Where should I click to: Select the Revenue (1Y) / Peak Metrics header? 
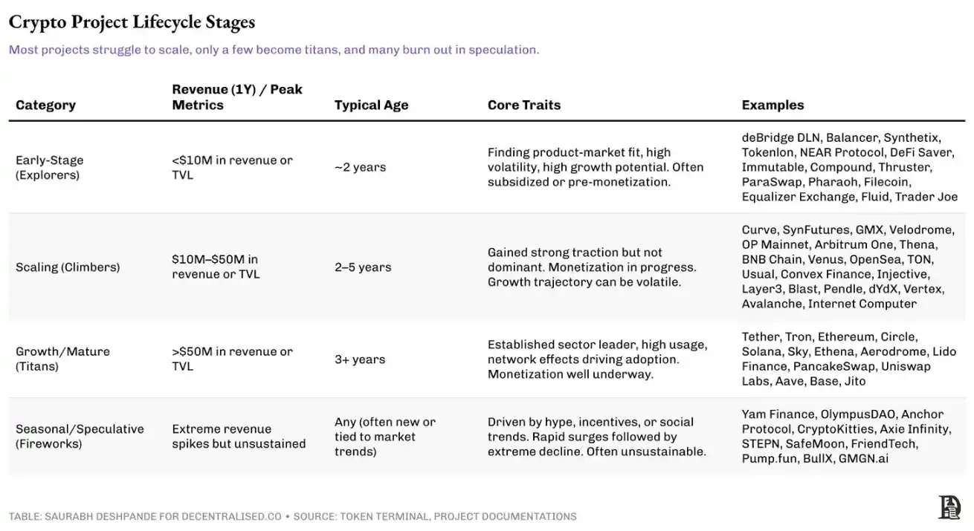[x=237, y=97]
